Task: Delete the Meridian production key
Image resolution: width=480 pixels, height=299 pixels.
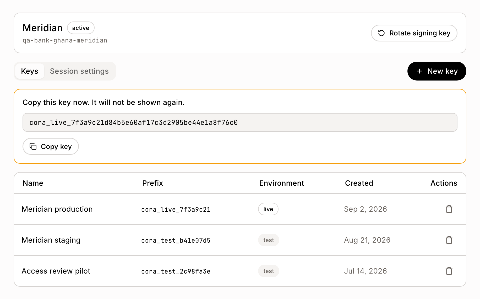Action: pos(449,209)
